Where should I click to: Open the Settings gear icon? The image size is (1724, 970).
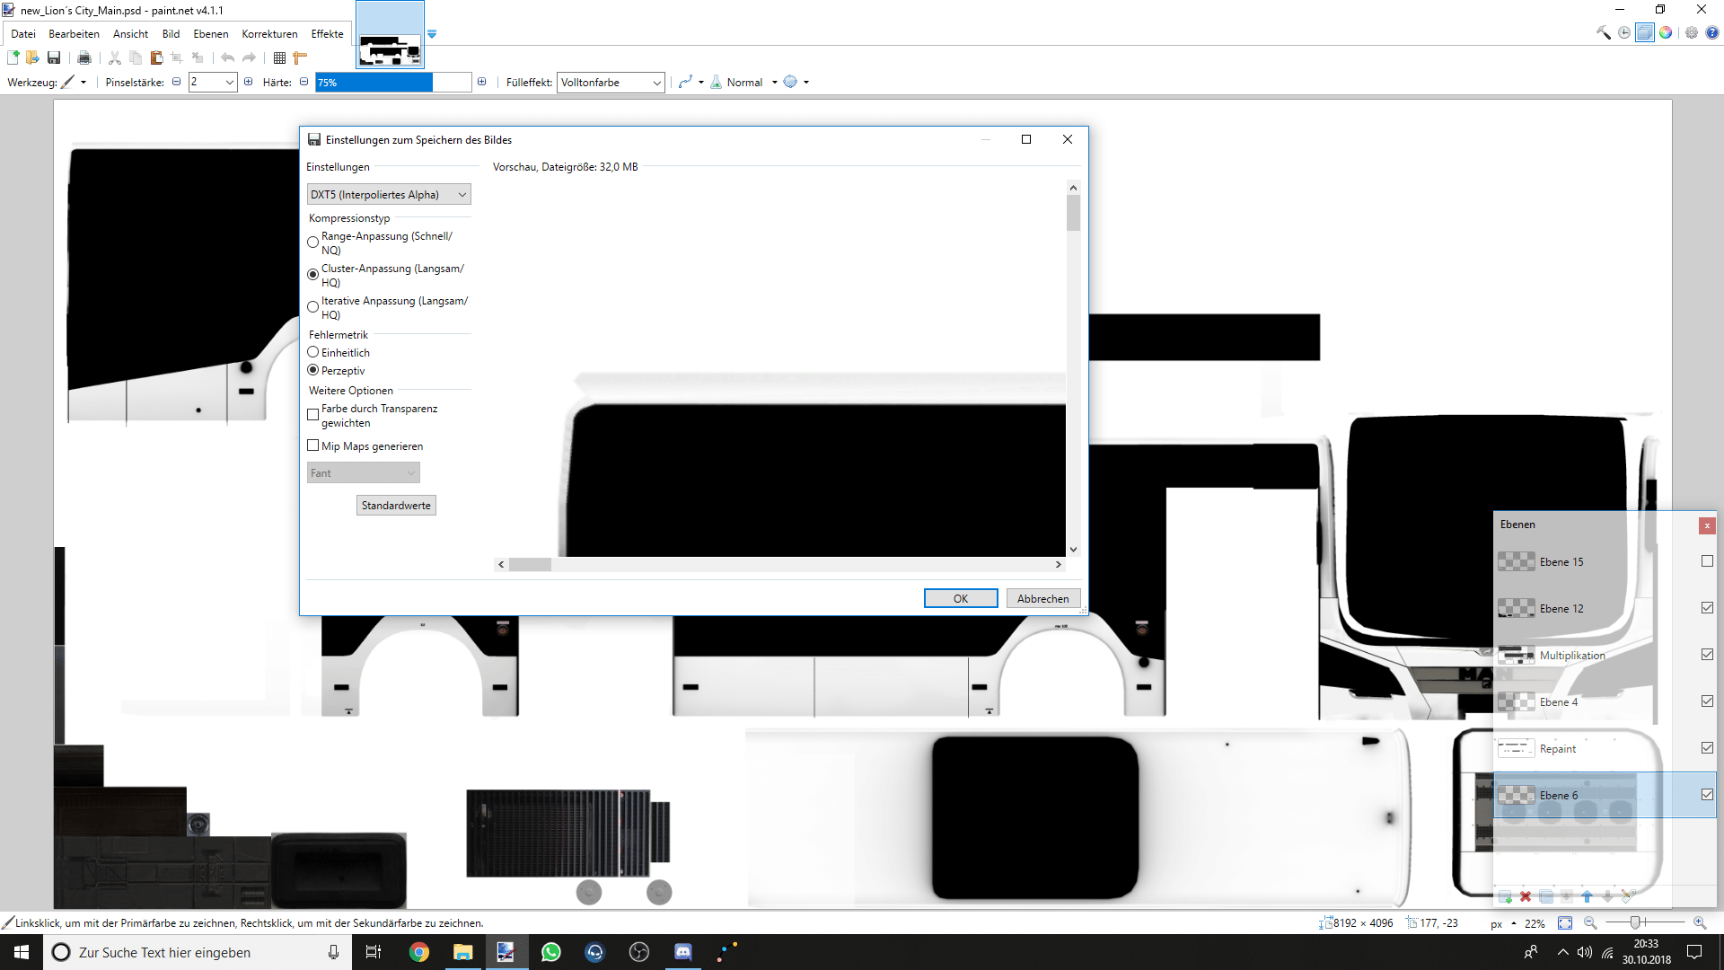tap(1692, 32)
